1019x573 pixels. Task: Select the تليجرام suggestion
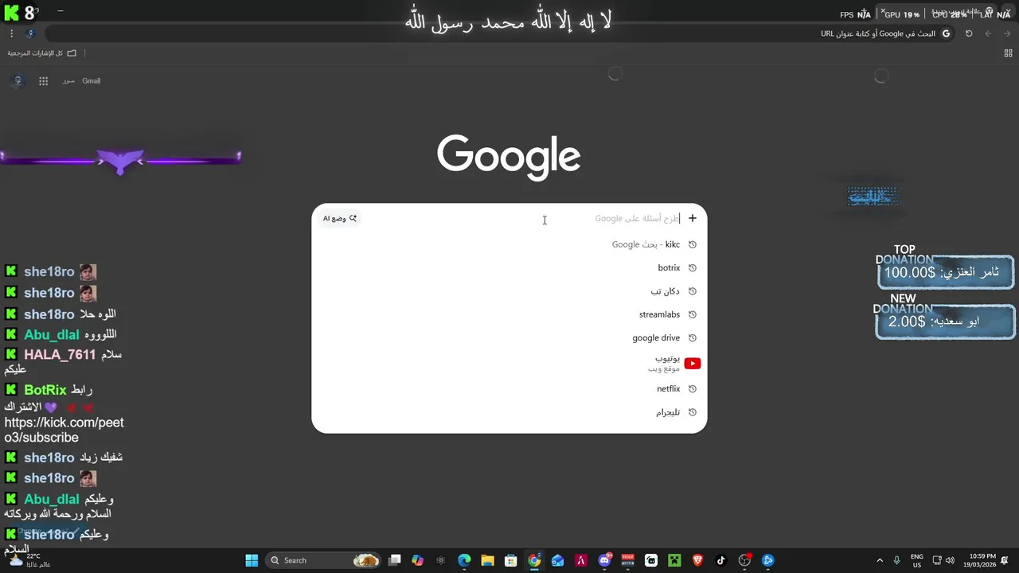509,412
